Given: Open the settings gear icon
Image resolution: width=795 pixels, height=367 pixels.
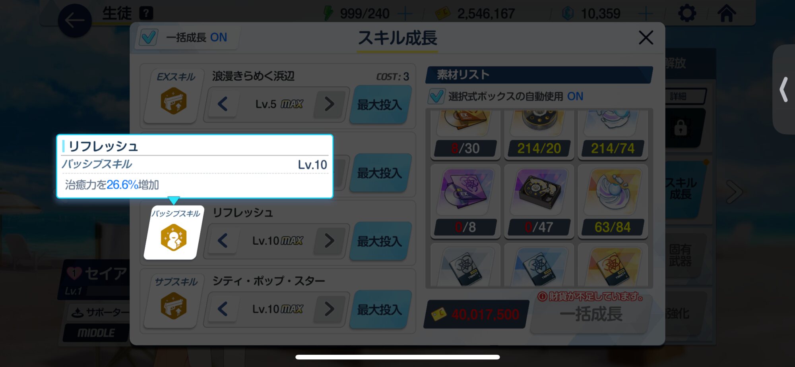Looking at the screenshot, I should [687, 14].
